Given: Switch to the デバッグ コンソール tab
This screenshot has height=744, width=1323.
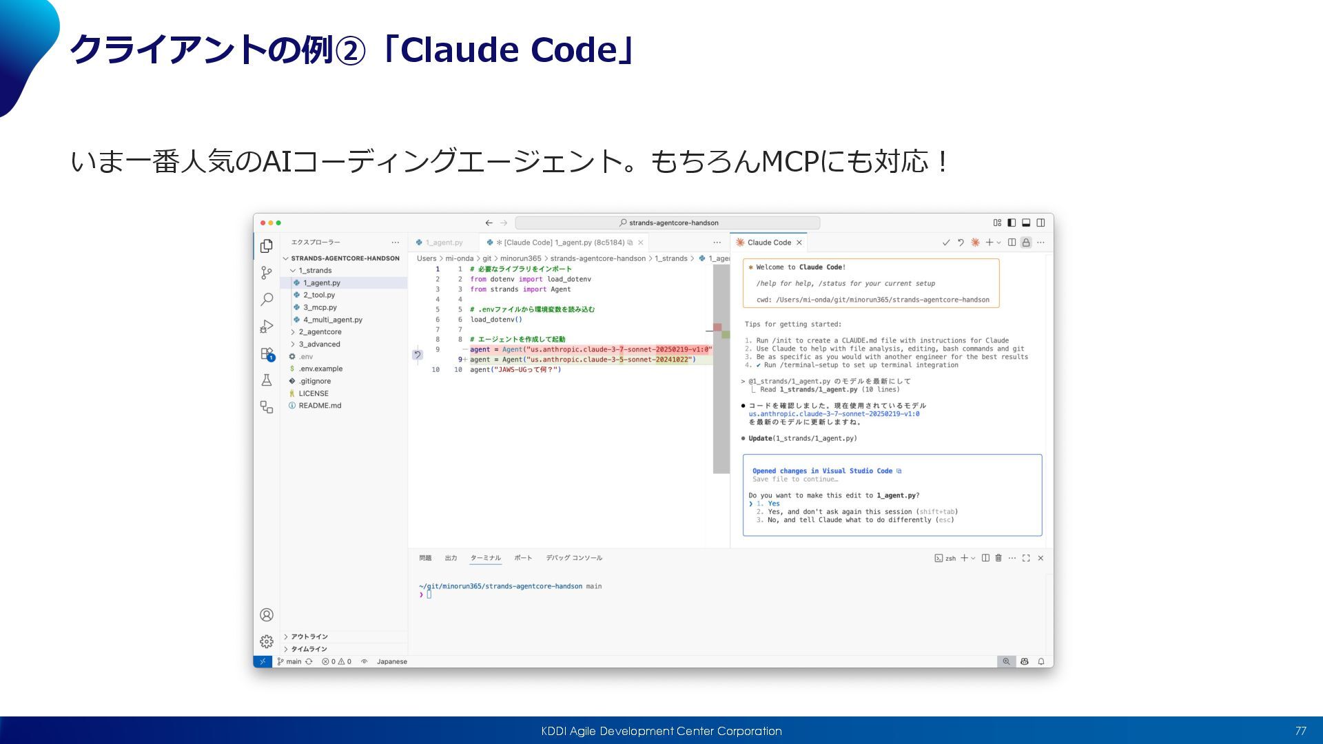Looking at the screenshot, I should pos(574,558).
